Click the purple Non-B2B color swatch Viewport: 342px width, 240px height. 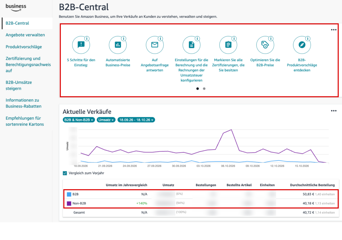point(69,204)
